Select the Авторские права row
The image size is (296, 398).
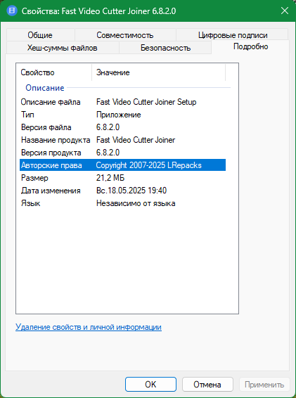click(x=122, y=165)
